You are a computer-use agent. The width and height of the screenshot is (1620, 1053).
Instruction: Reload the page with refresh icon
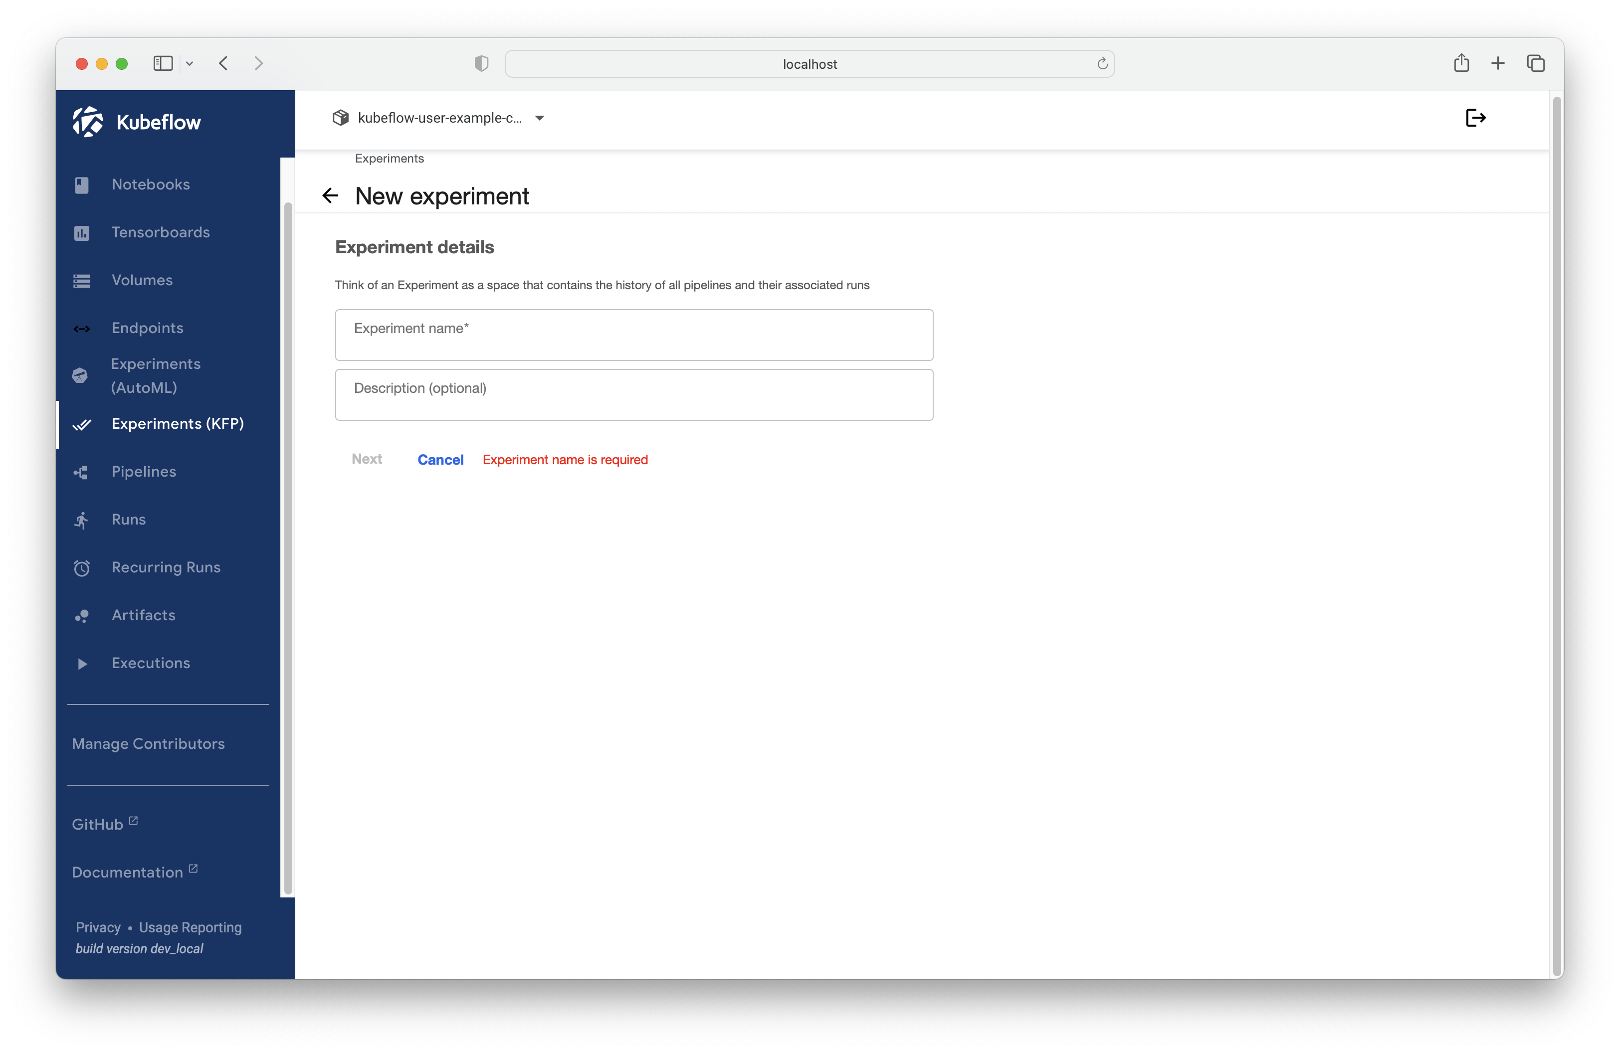click(1102, 63)
